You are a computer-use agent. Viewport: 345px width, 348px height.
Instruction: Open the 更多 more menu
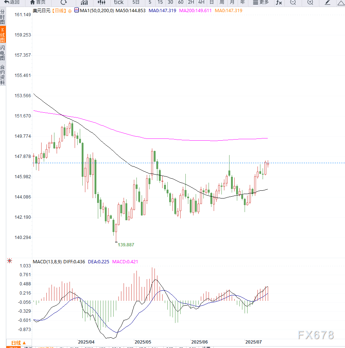pyautogui.click(x=261, y=3)
